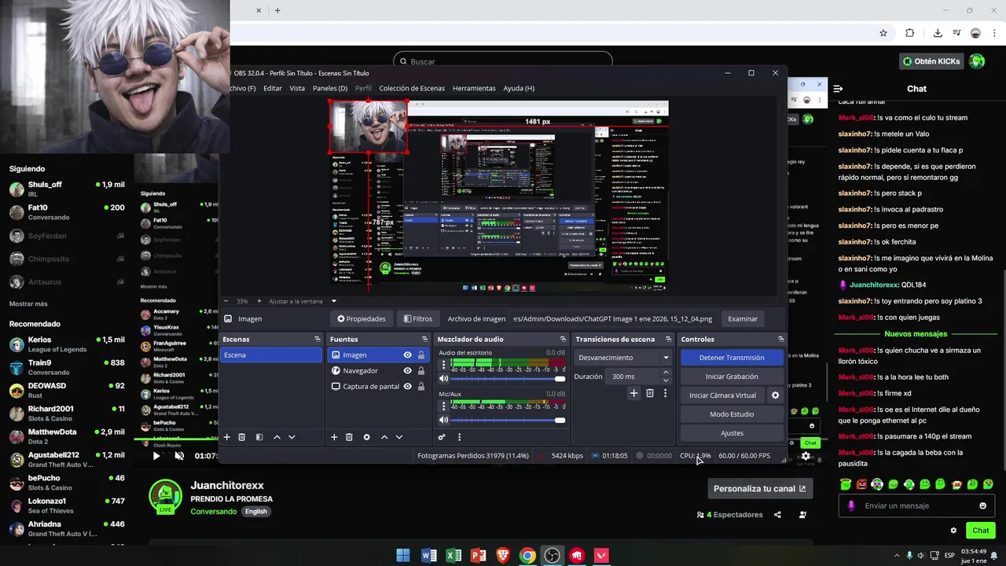This screenshot has width=1006, height=566.
Task: Open the Herramientas menu in OBS
Action: coord(474,88)
